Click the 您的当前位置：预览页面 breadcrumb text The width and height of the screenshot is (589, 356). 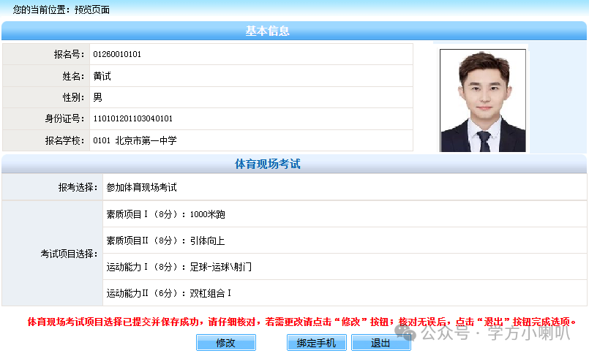click(x=61, y=10)
